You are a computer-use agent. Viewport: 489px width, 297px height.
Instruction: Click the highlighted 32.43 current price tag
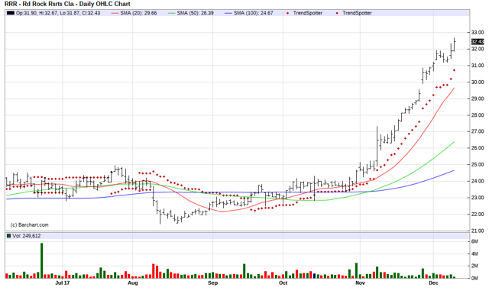click(478, 41)
